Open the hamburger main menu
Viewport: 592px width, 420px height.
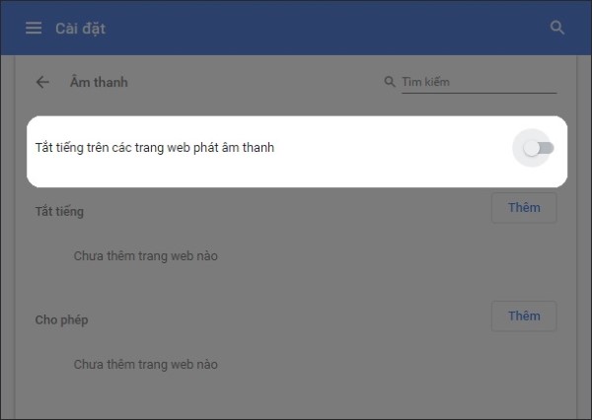click(x=34, y=28)
